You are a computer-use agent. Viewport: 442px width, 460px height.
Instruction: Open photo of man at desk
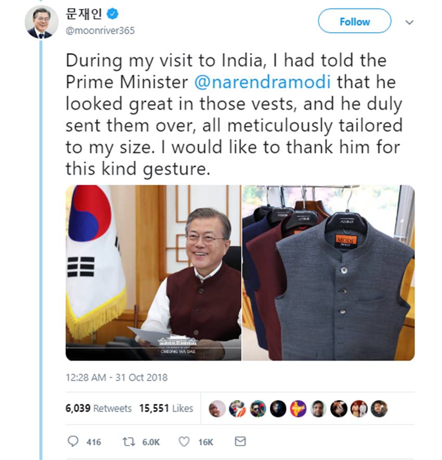tap(153, 273)
